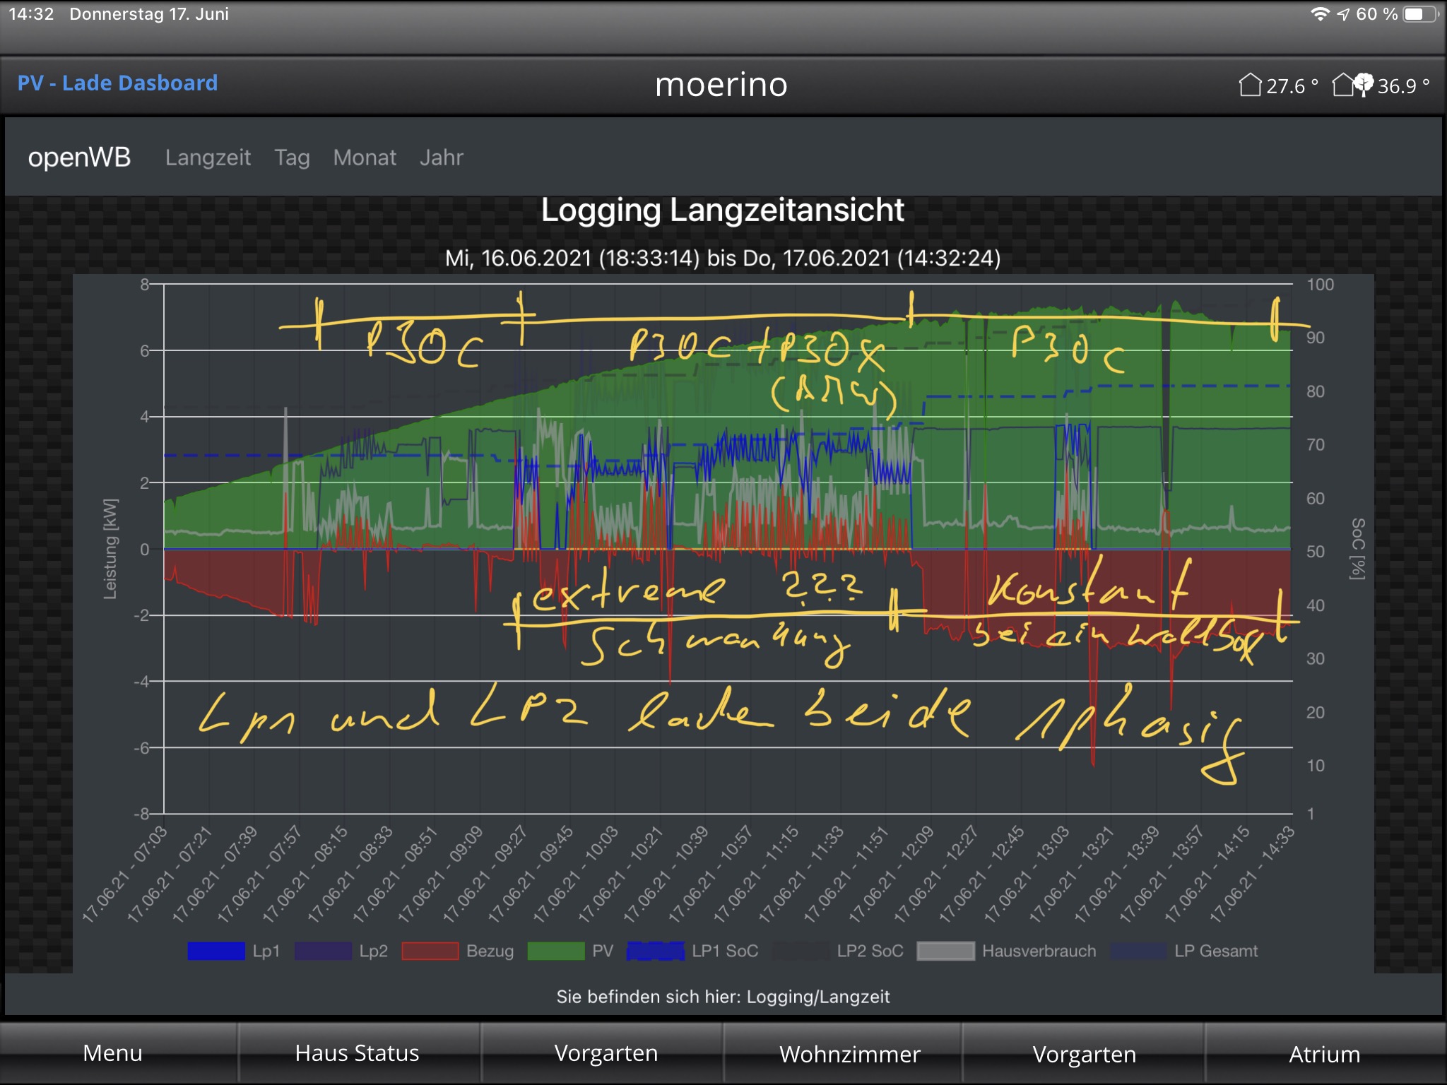Toggle Bezug series in chart legend
Viewport: 1447px width, 1085px height.
[x=430, y=951]
